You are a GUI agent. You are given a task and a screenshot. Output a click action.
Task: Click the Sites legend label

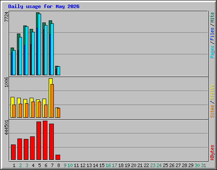coord(212,111)
